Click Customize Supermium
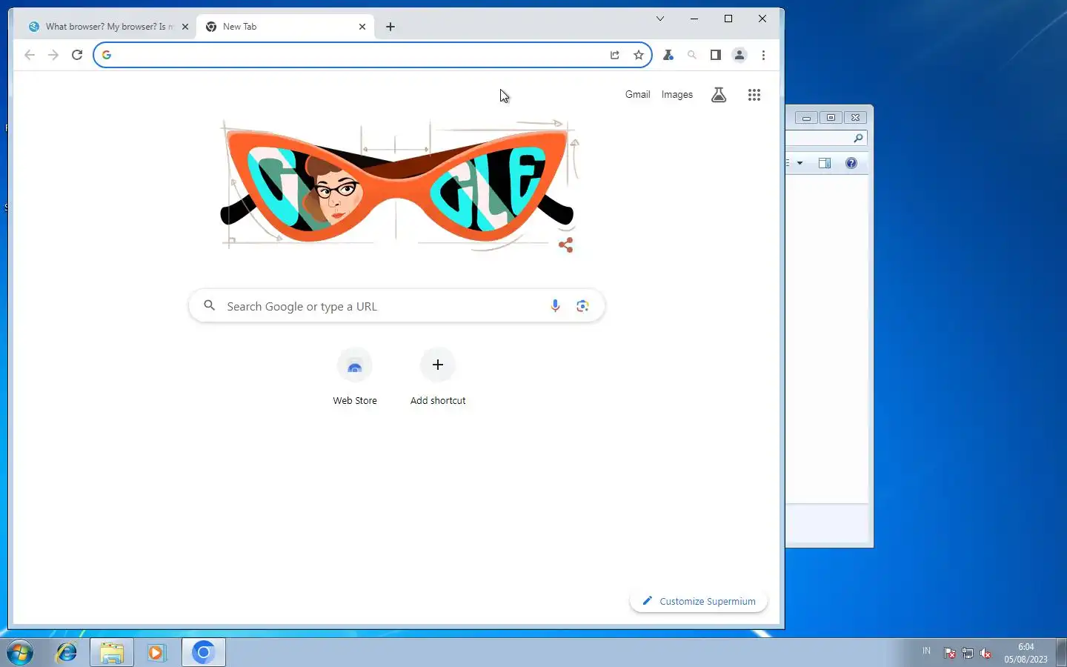The image size is (1067, 667). (699, 601)
